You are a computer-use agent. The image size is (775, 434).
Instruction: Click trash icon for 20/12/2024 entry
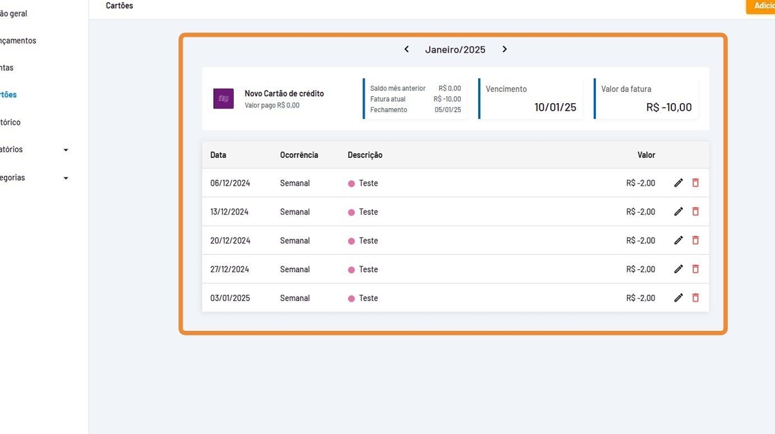point(695,240)
